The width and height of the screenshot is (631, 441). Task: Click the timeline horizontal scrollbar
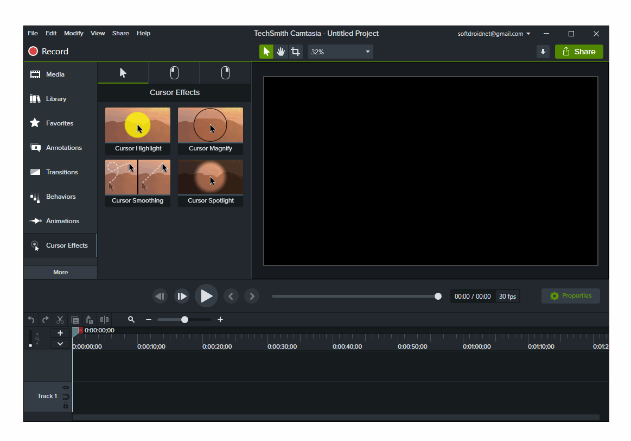[x=336, y=417]
